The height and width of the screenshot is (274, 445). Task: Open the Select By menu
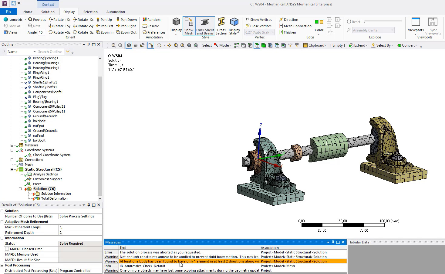(x=382, y=45)
